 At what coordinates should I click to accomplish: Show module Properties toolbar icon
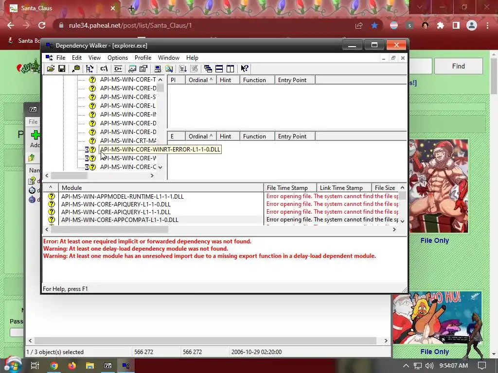pyautogui.click(x=143, y=68)
